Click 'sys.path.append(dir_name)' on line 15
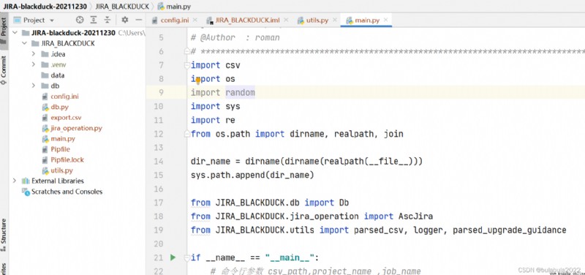 [252, 175]
